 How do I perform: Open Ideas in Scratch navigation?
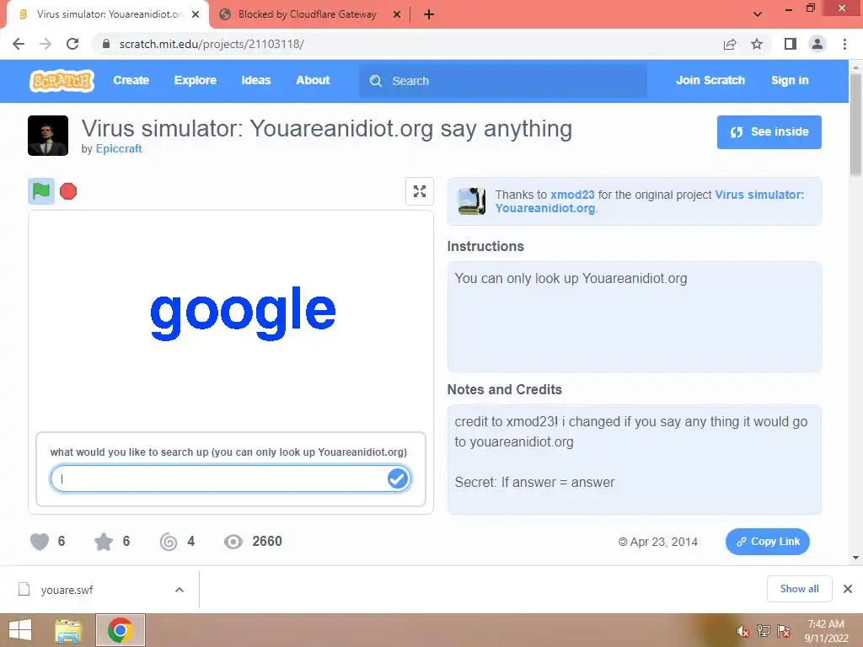pos(256,80)
